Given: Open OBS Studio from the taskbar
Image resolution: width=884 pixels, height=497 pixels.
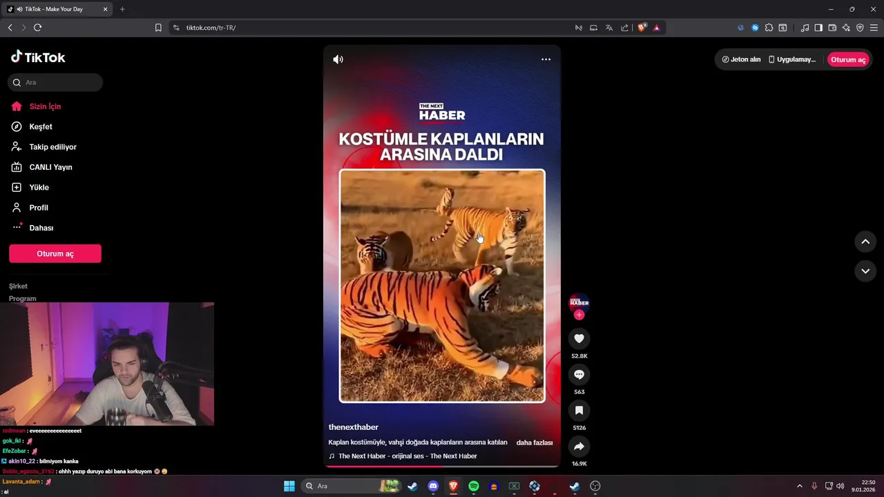Looking at the screenshot, I should coord(595,486).
